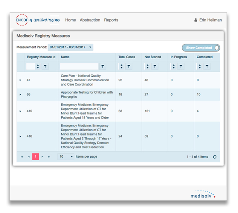The width and height of the screenshot is (238, 213).
Task: Click the In Progress filter funnel icon
Action: click(x=181, y=66)
